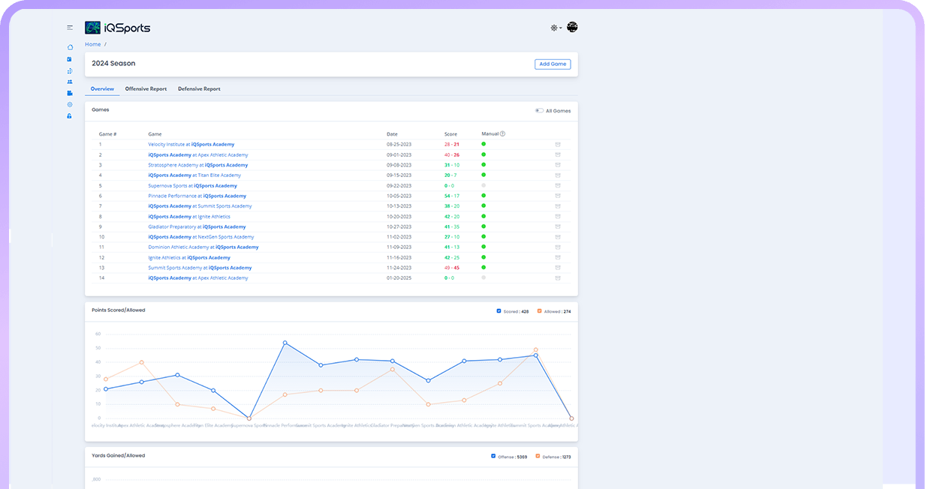This screenshot has height=489, width=925.
Task: Open the theme dropdown near the avatar
Action: pos(556,28)
